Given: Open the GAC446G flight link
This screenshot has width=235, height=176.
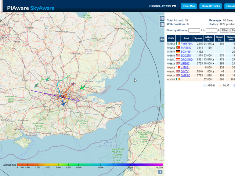Looking at the screenshot, I should pos(186,59).
